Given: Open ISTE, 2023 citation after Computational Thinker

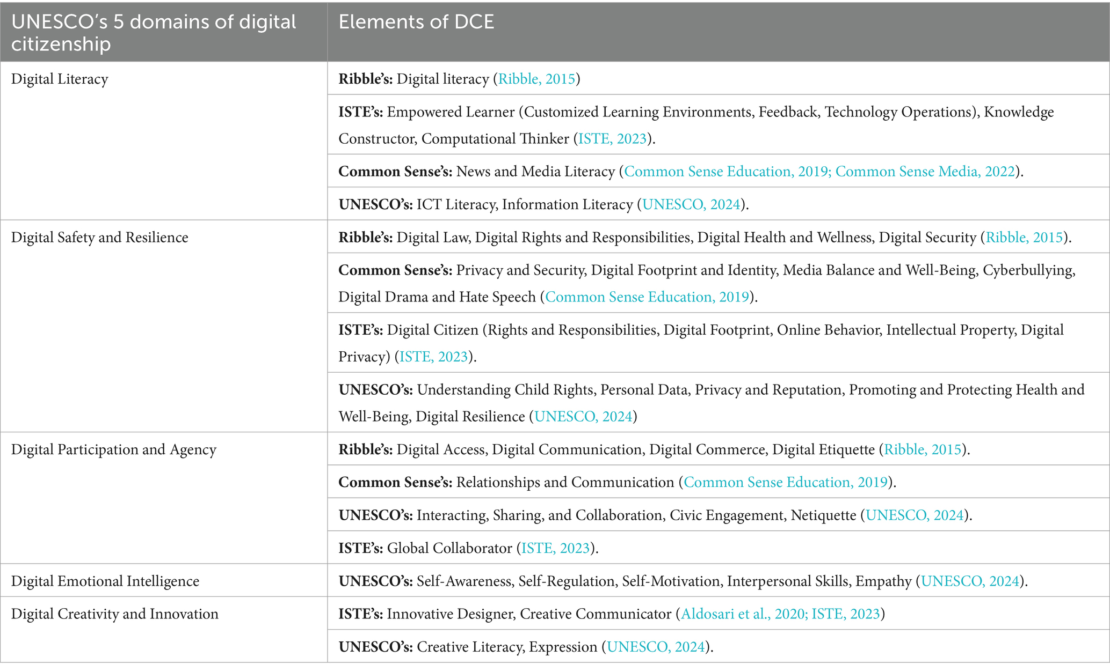Looking at the screenshot, I should coord(612,139).
